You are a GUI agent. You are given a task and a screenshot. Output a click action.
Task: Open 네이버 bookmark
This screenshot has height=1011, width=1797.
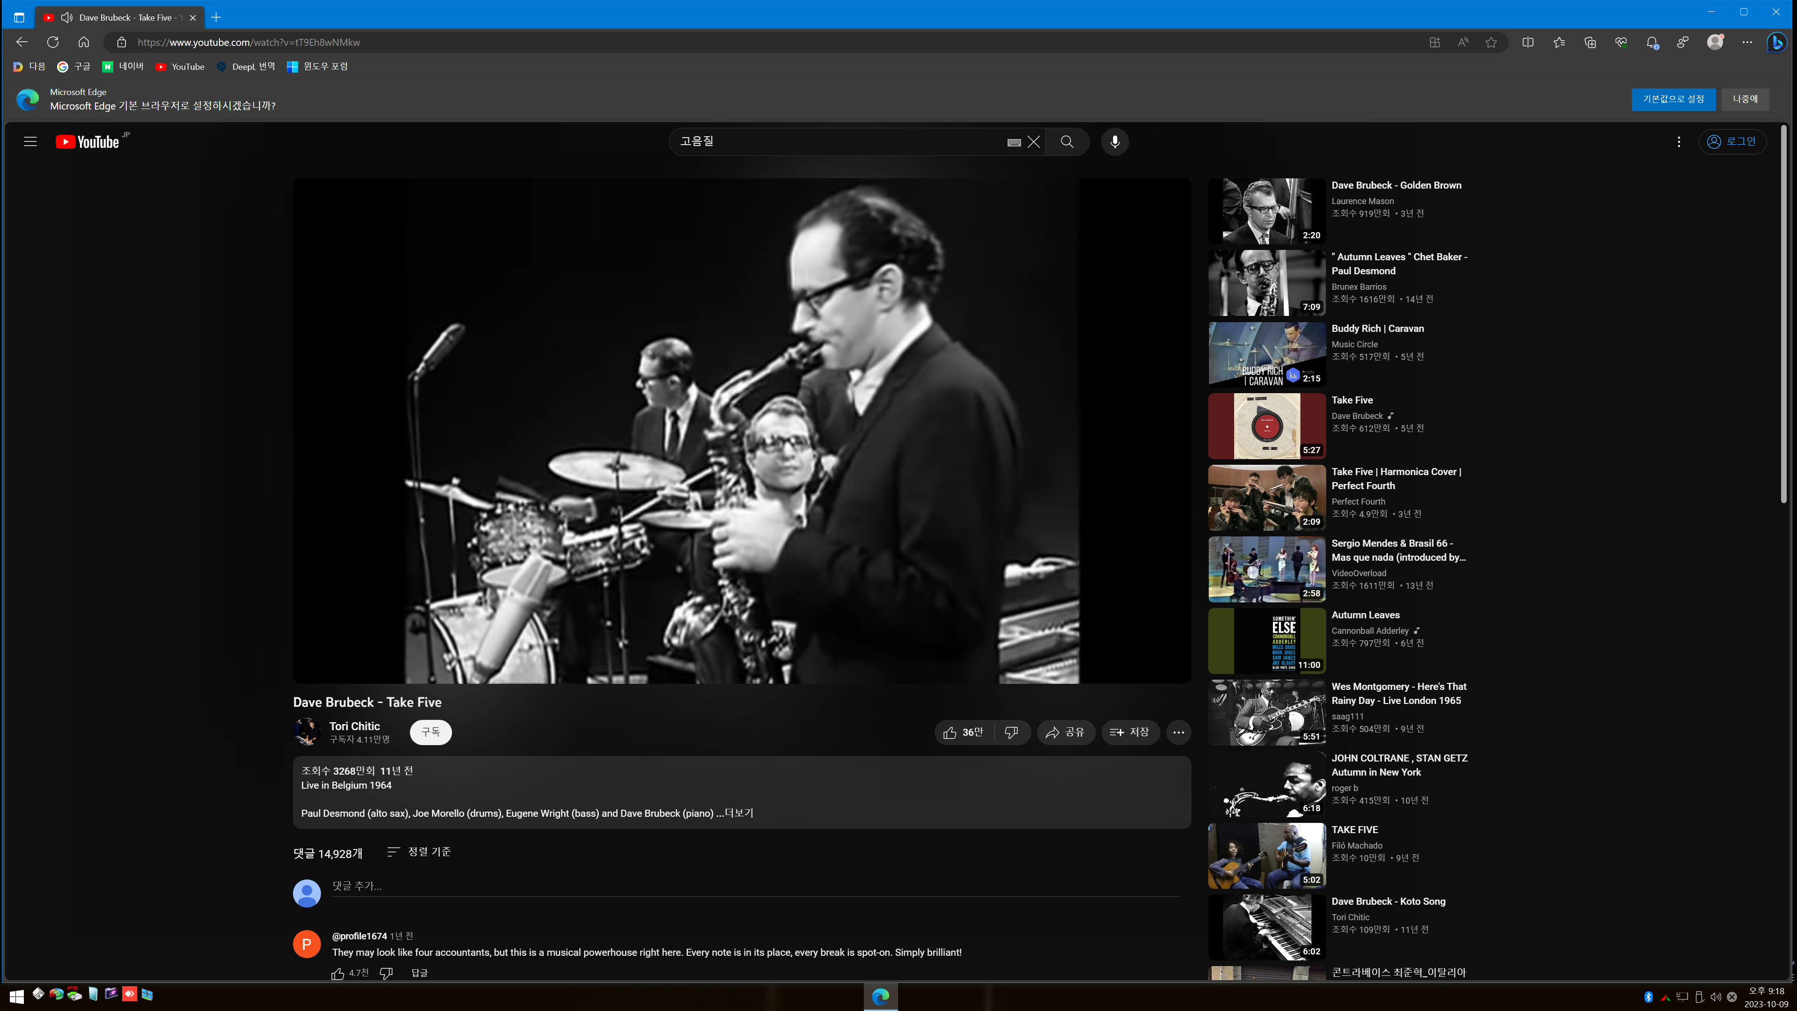coord(123,66)
